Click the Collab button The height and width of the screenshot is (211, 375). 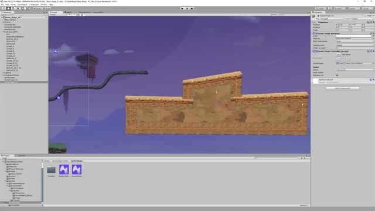(321, 8)
